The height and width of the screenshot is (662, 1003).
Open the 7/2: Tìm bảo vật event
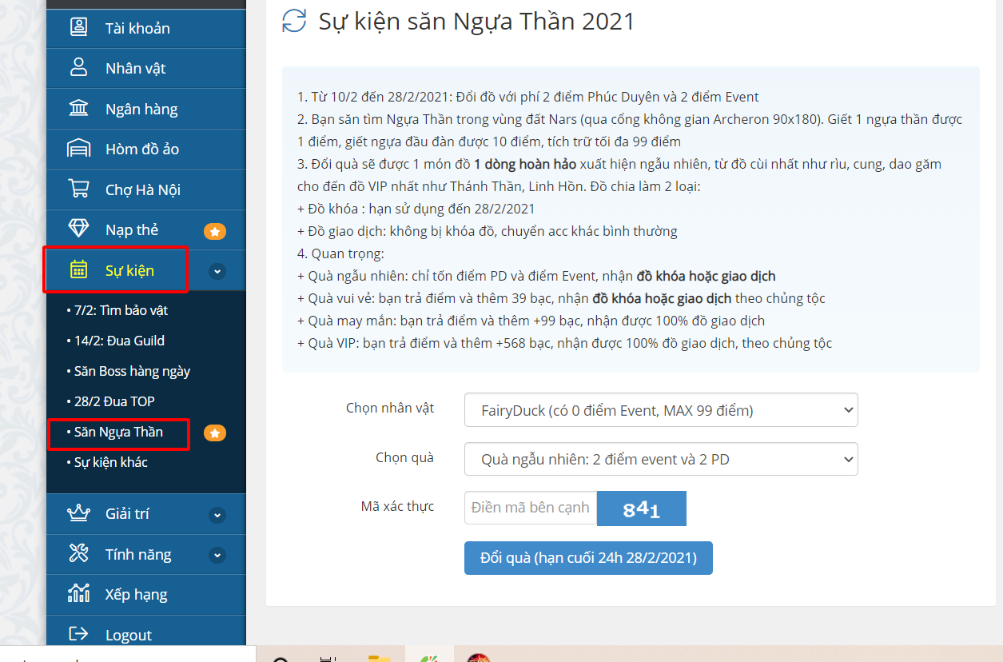click(x=121, y=310)
